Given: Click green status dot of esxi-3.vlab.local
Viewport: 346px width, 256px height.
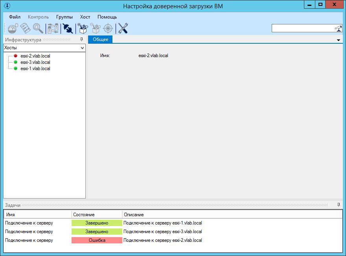Looking at the screenshot, I should 15,62.
